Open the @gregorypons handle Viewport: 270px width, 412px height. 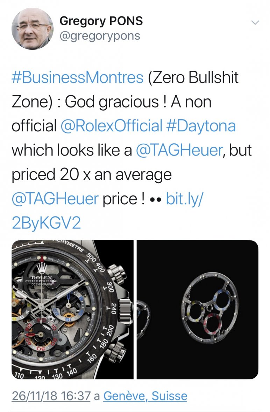(100, 36)
